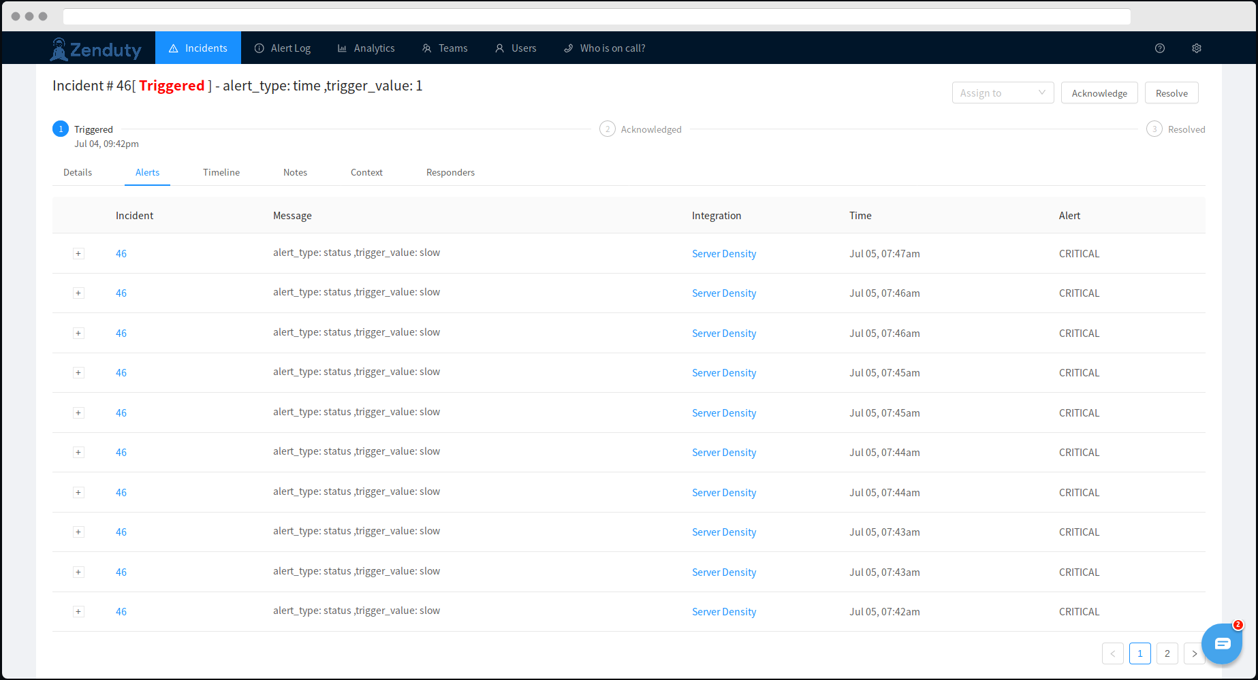Open the Alert Log page
The width and height of the screenshot is (1258, 680).
[282, 48]
